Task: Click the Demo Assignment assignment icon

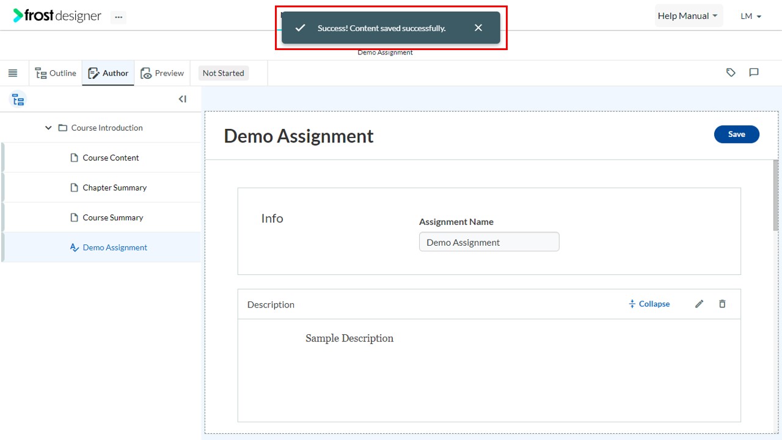Action: coord(75,248)
